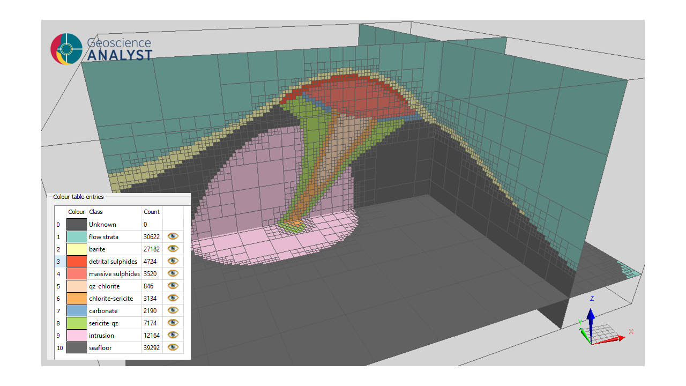Viewport: 686px width, 386px height.
Task: Toggle visibility eye for massive sulphides
Action: point(173,273)
